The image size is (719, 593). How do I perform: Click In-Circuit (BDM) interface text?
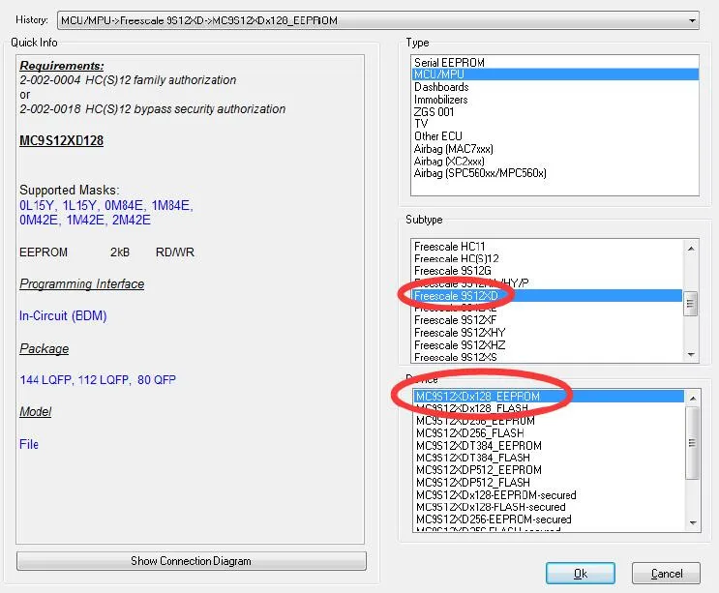[63, 315]
